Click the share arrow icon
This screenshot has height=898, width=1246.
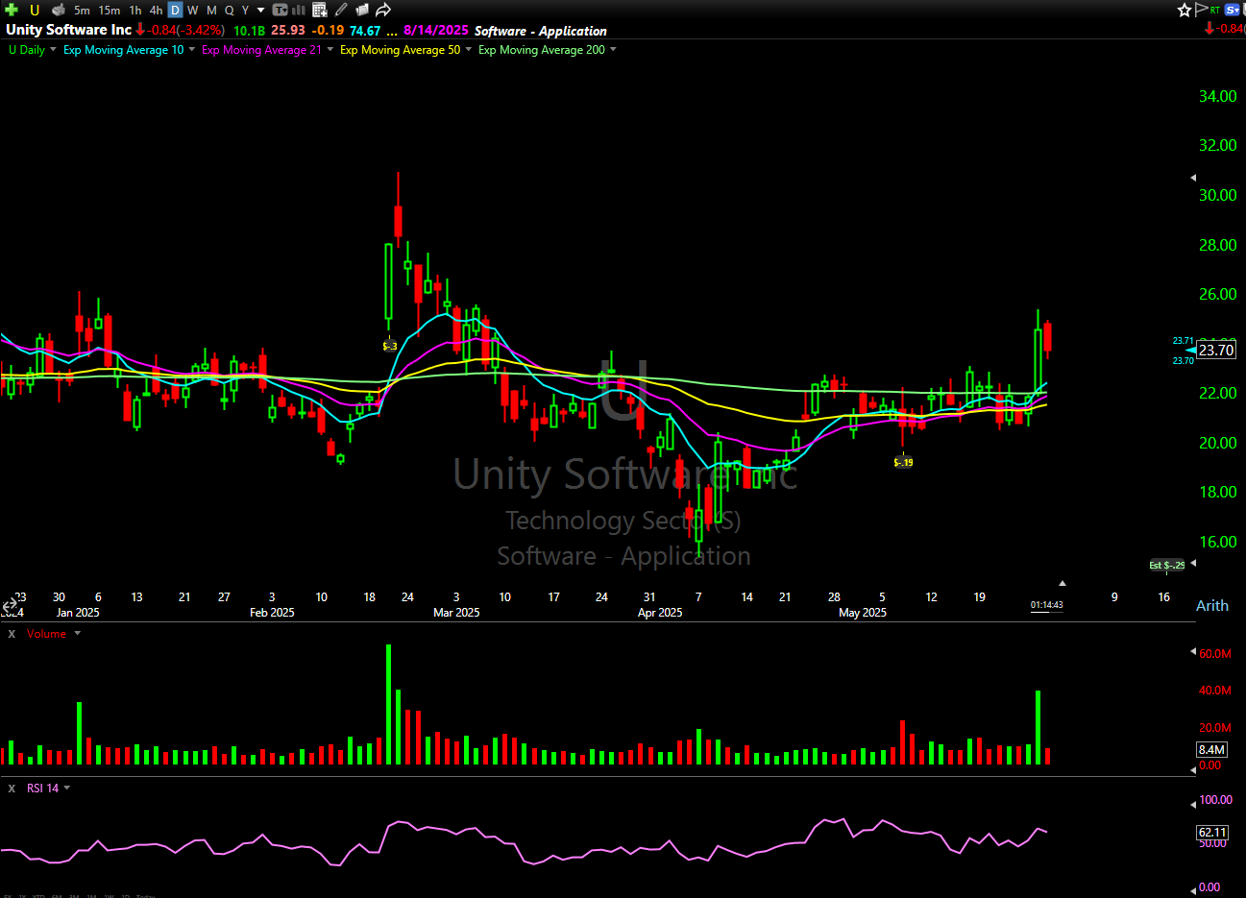click(x=383, y=10)
